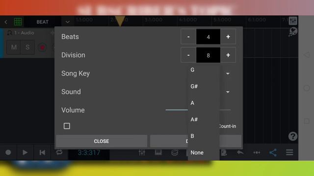
Task: Decrease Beats with the minus button
Action: [x=188, y=37]
